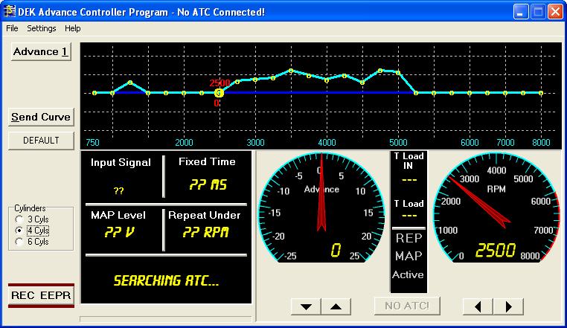567x328 pixels.
Task: Click the Active indicator label
Action: [408, 274]
